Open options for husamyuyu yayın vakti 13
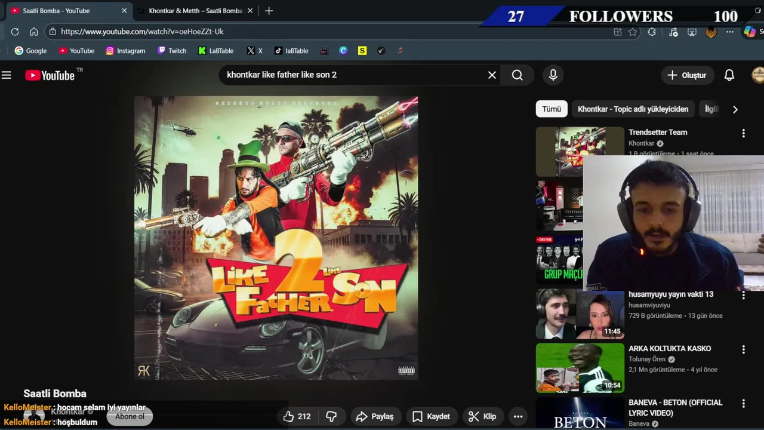764x430 pixels. click(x=743, y=295)
